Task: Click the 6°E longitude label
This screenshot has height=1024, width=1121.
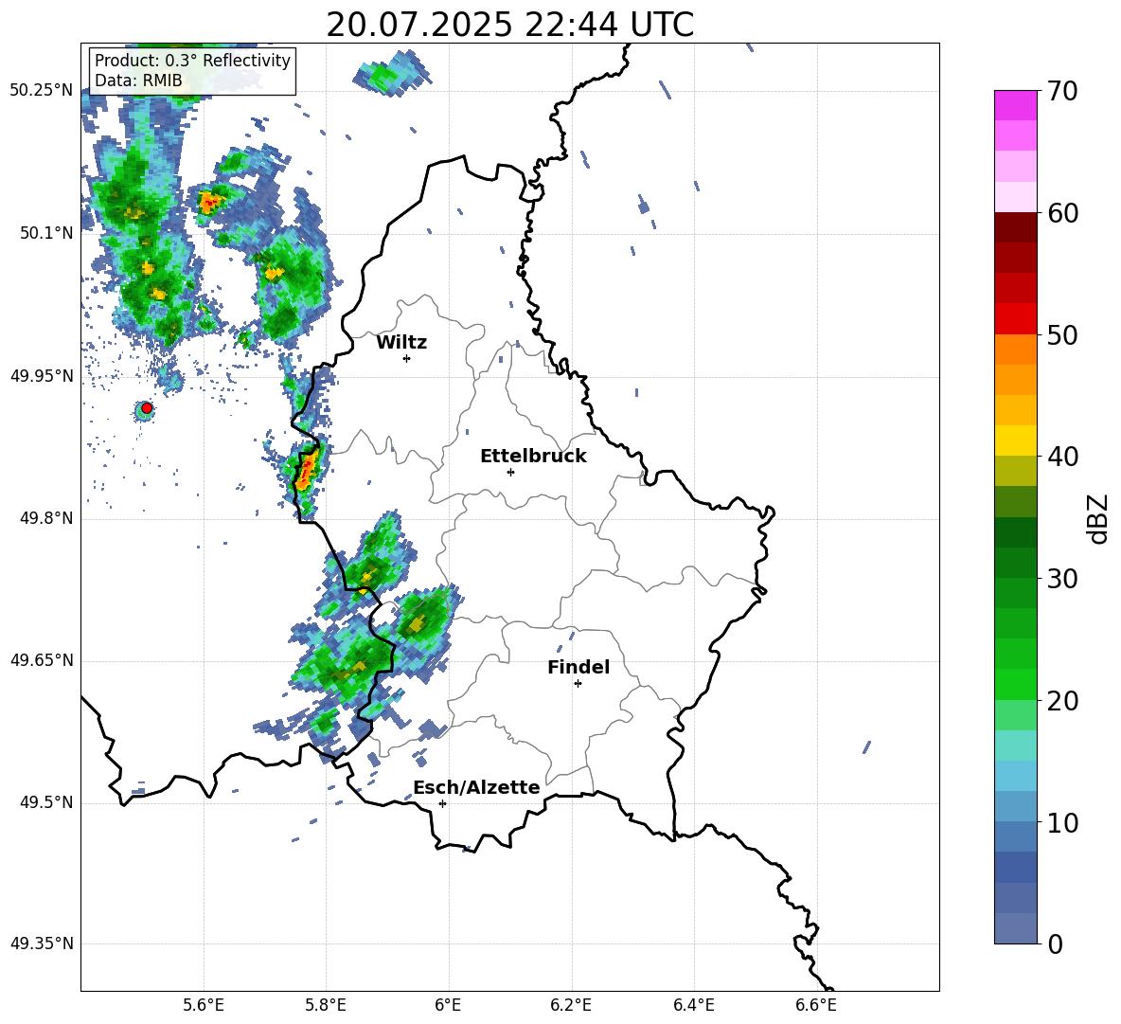Action: pyautogui.click(x=448, y=1006)
